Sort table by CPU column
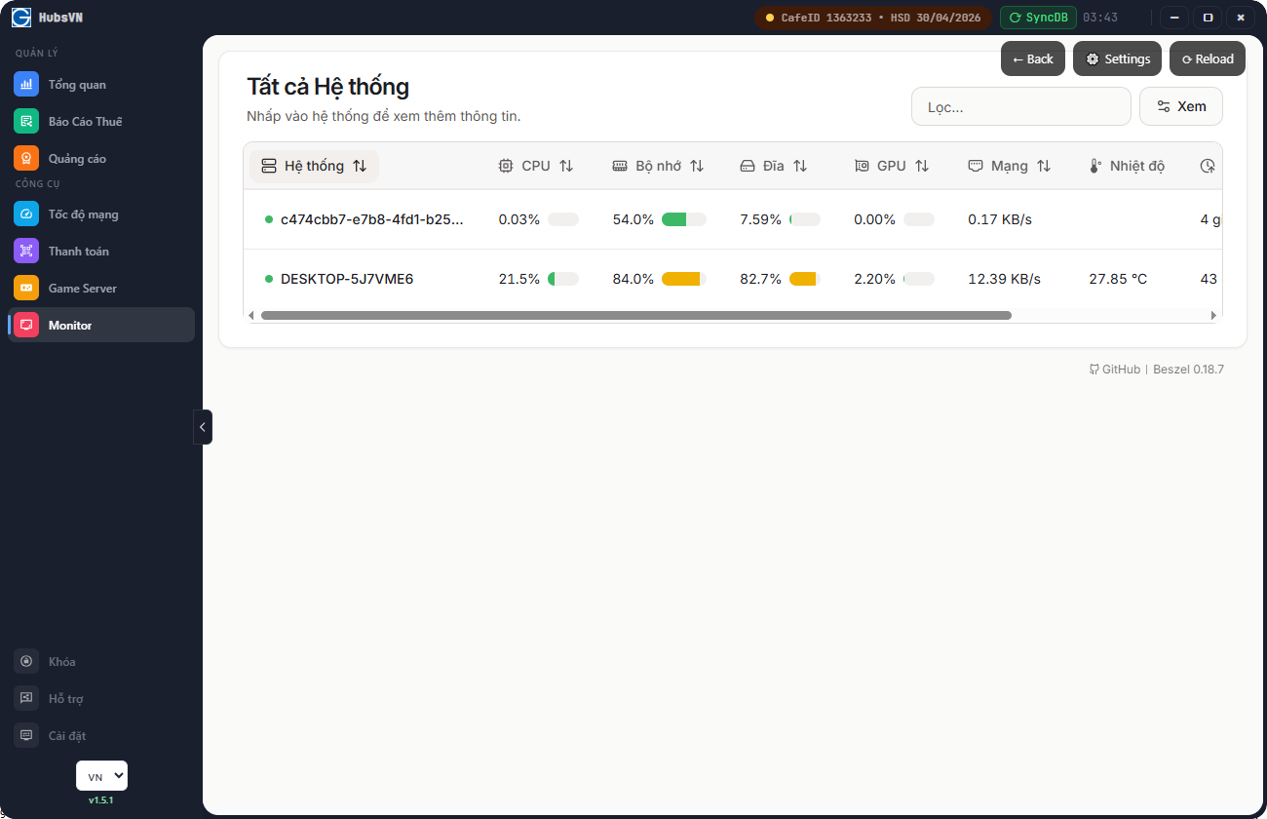Image resolution: width=1267 pixels, height=819 pixels. 536,166
